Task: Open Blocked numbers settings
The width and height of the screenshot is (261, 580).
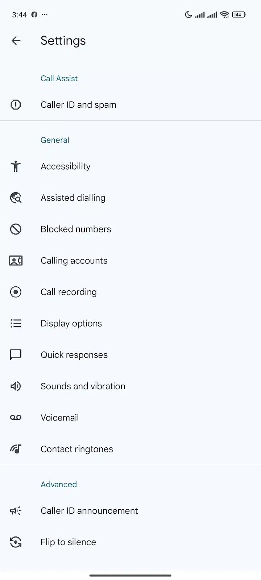Action: tap(130, 229)
